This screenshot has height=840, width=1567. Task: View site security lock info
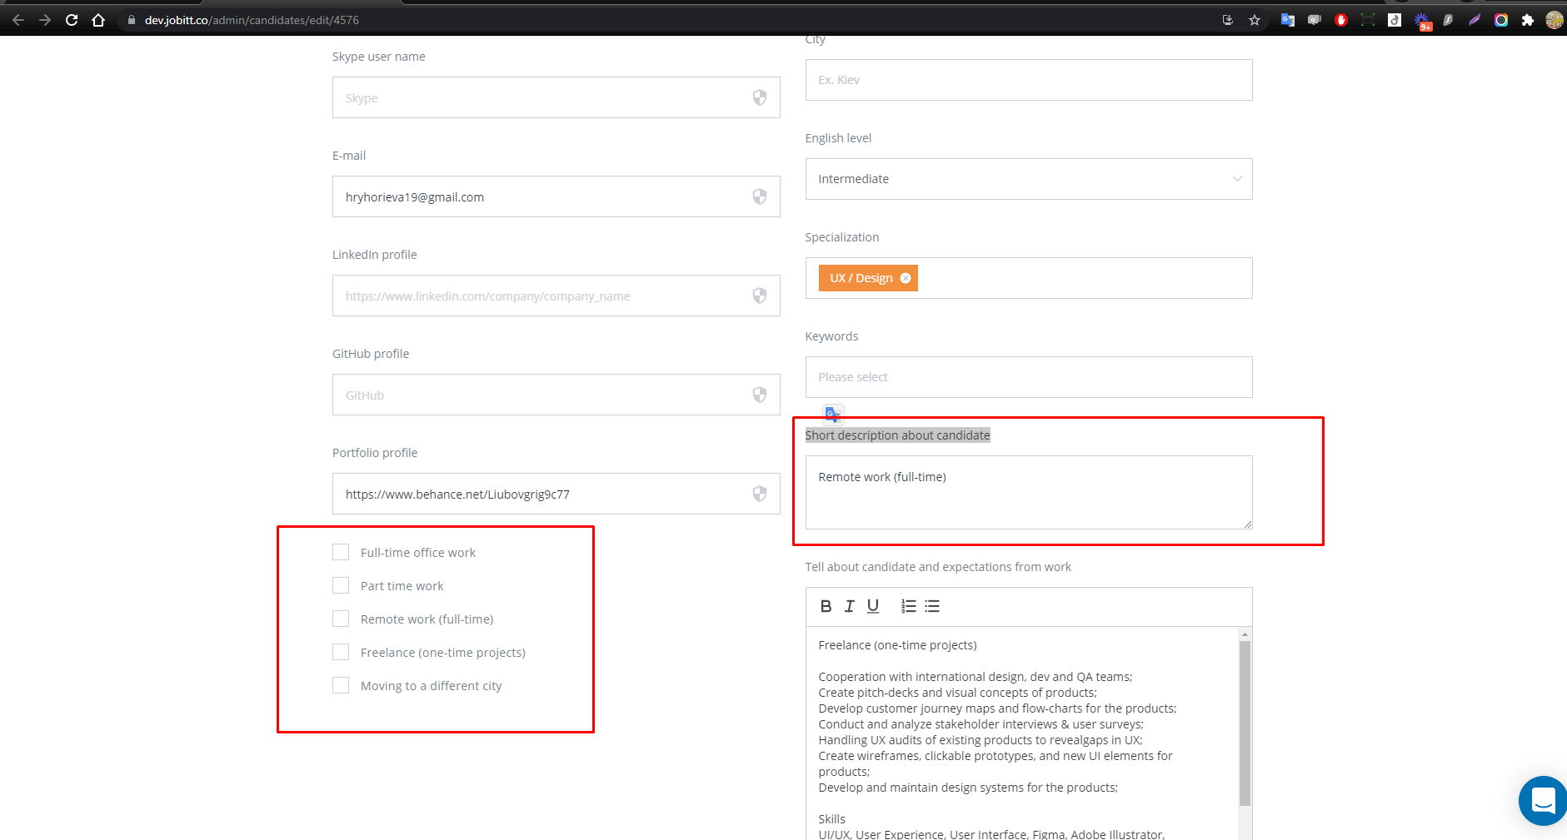point(132,20)
